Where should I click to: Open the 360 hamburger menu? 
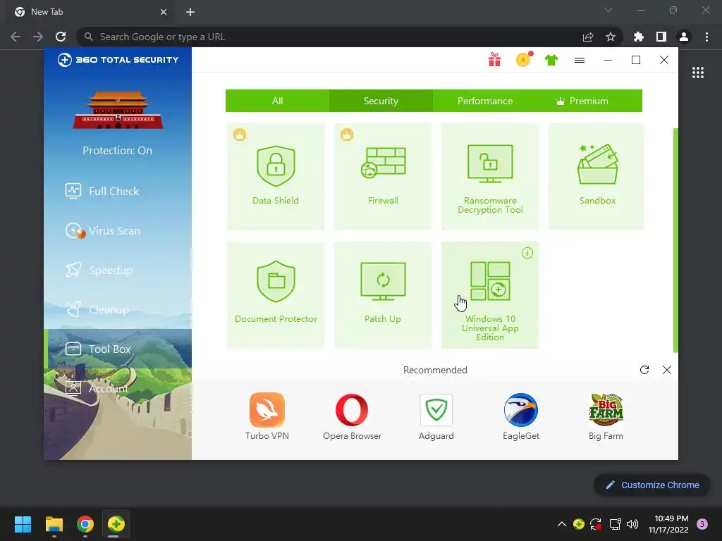[580, 61]
